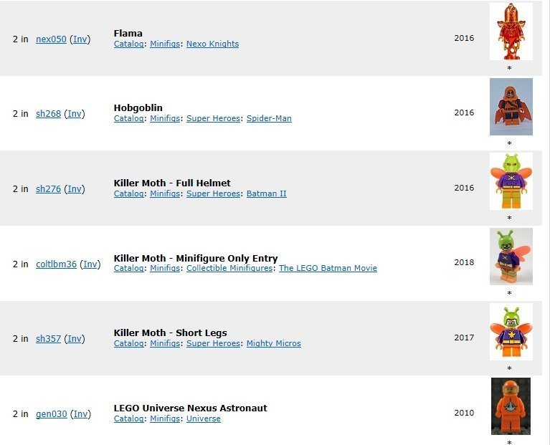
Task: Click Super Heroes in the Hobgoblin row
Action: pos(213,118)
